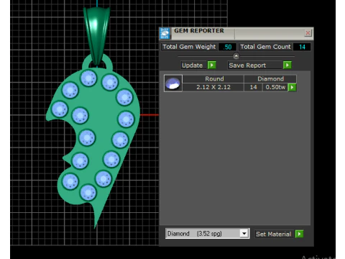
Task: Click the Set Material label
Action: 274,234
